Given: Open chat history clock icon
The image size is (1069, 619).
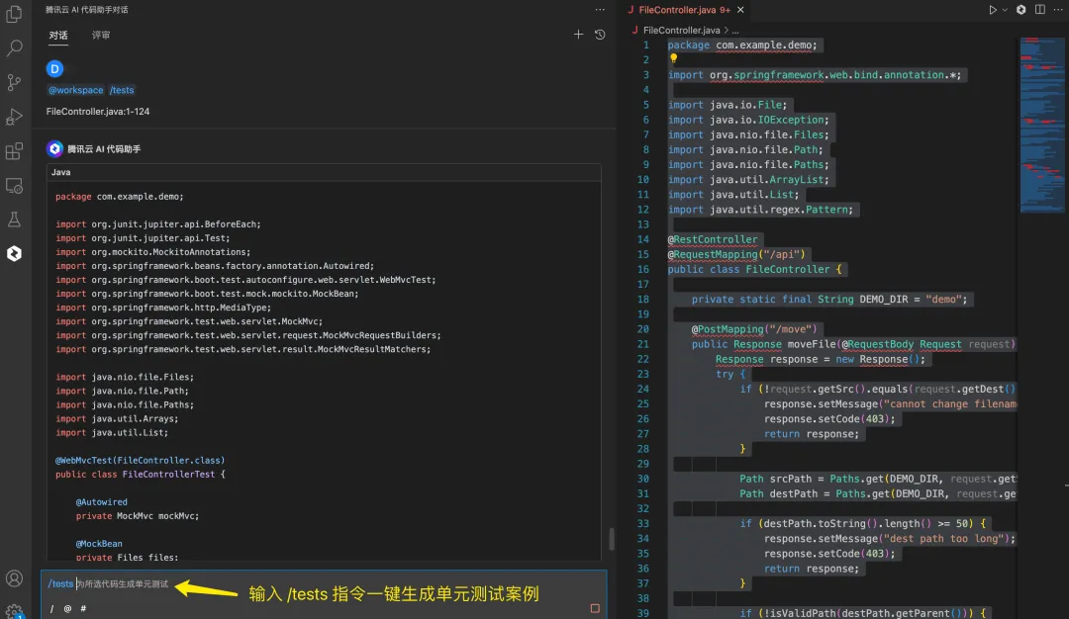Looking at the screenshot, I should [x=600, y=35].
